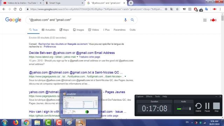
Task: Open the Préférences link
Action: click(50, 47)
